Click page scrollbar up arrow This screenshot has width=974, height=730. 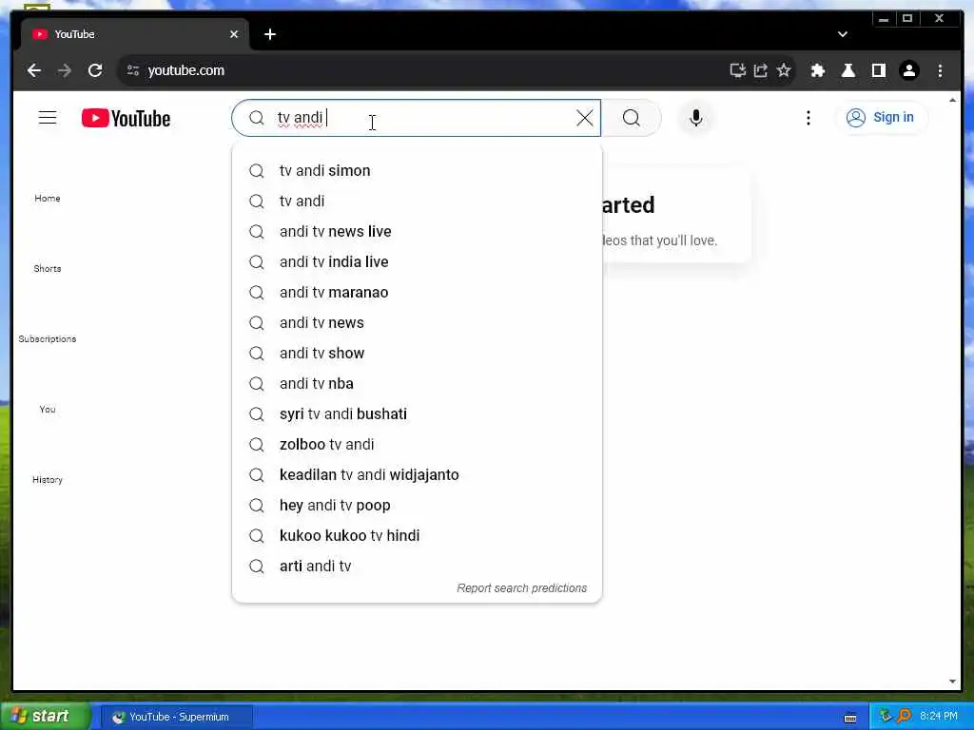(952, 100)
